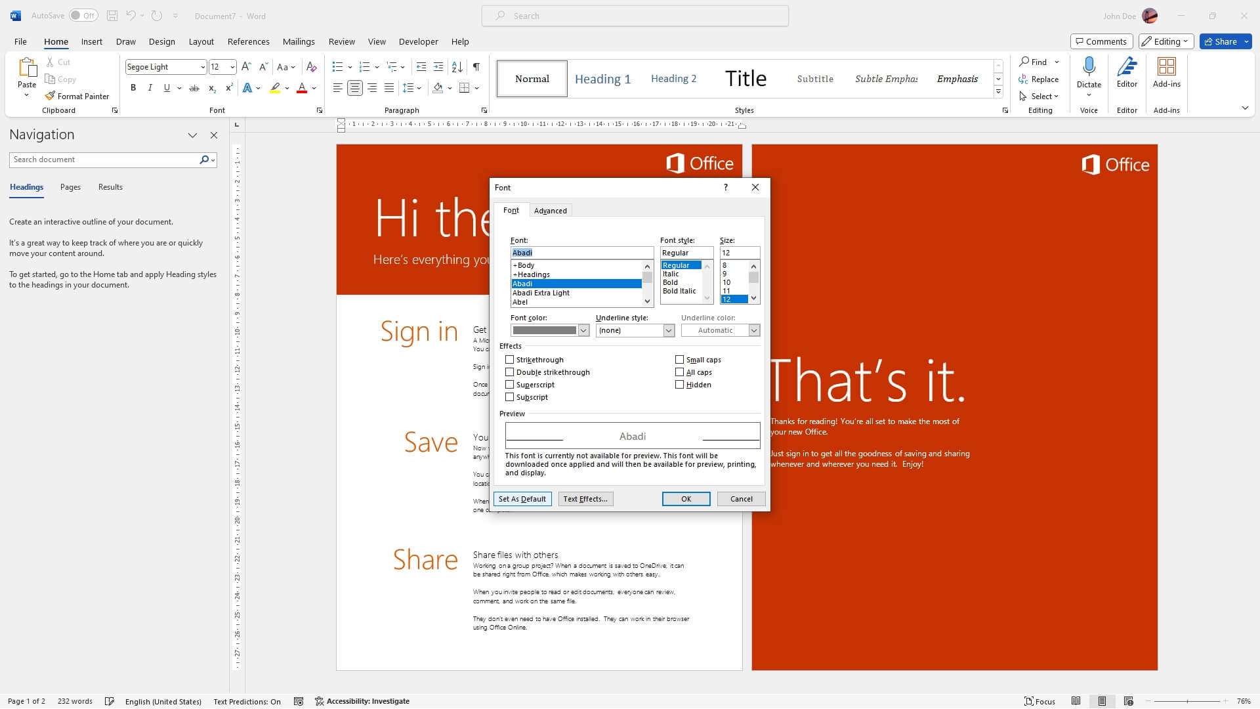The width and height of the screenshot is (1260, 709).
Task: Click the paragraph shading color icon
Action: pyautogui.click(x=438, y=88)
